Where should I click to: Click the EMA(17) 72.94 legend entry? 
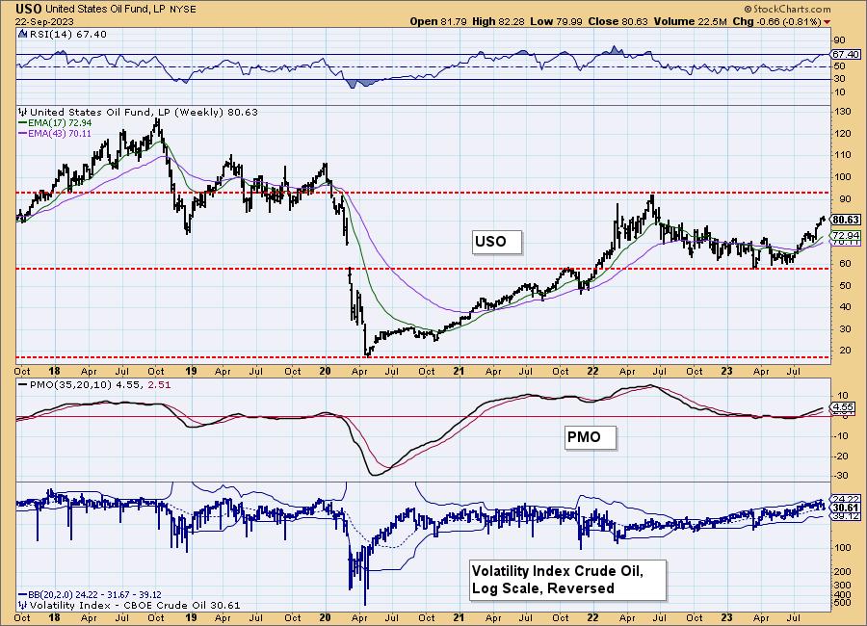point(60,122)
